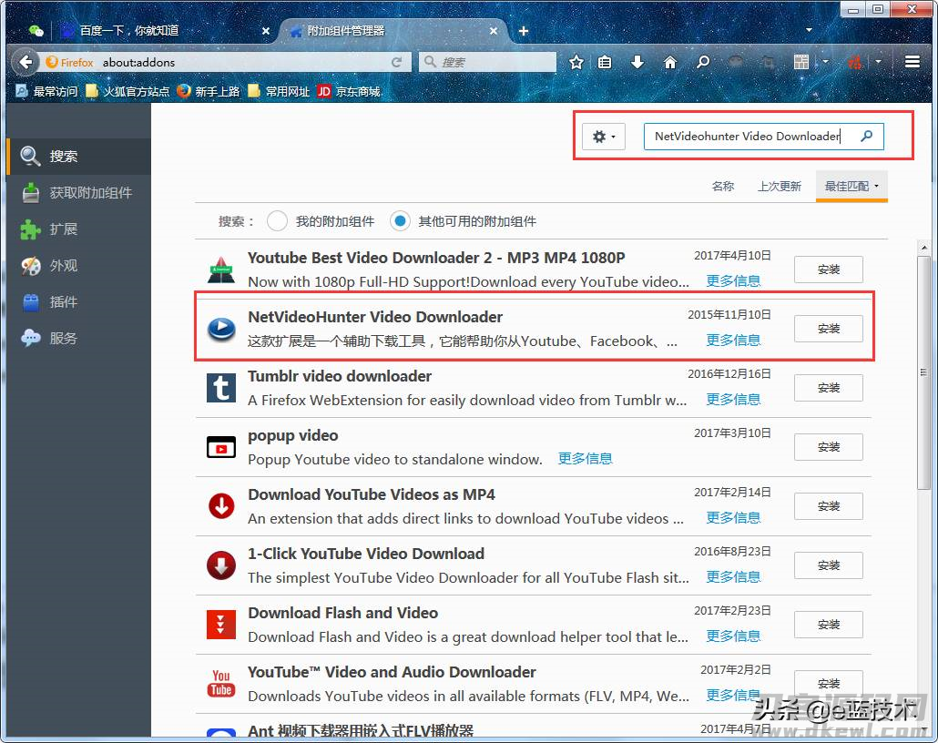Select 获取附加组件 in the sidebar
This screenshot has width=938, height=743.
pos(79,193)
